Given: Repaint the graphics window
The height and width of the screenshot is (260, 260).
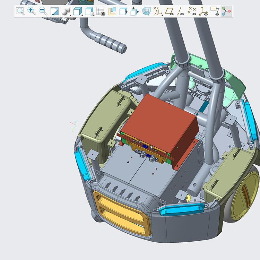Looking at the screenshot, I should tap(54, 11).
